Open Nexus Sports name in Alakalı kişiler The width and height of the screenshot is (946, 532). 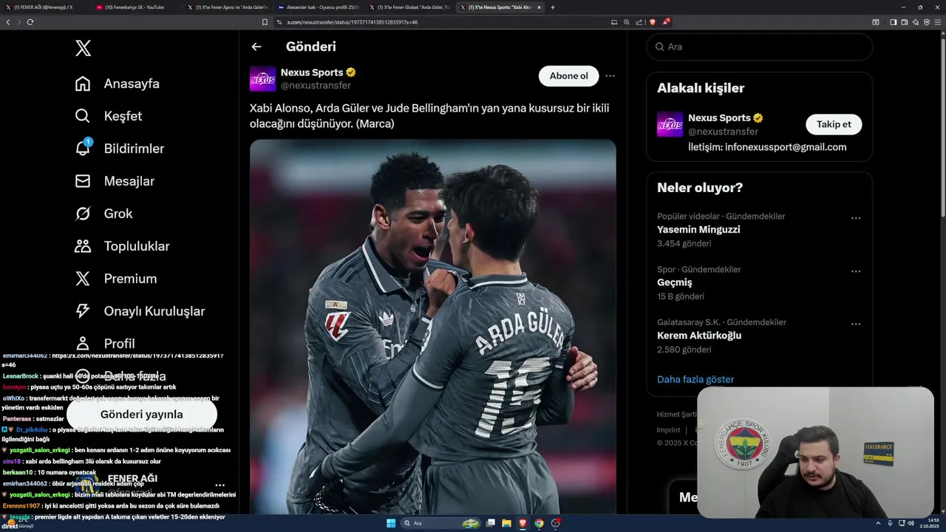719,117
